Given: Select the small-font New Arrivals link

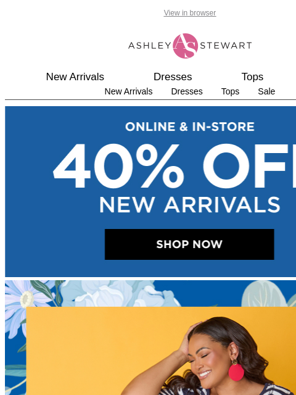Looking at the screenshot, I should tap(128, 91).
